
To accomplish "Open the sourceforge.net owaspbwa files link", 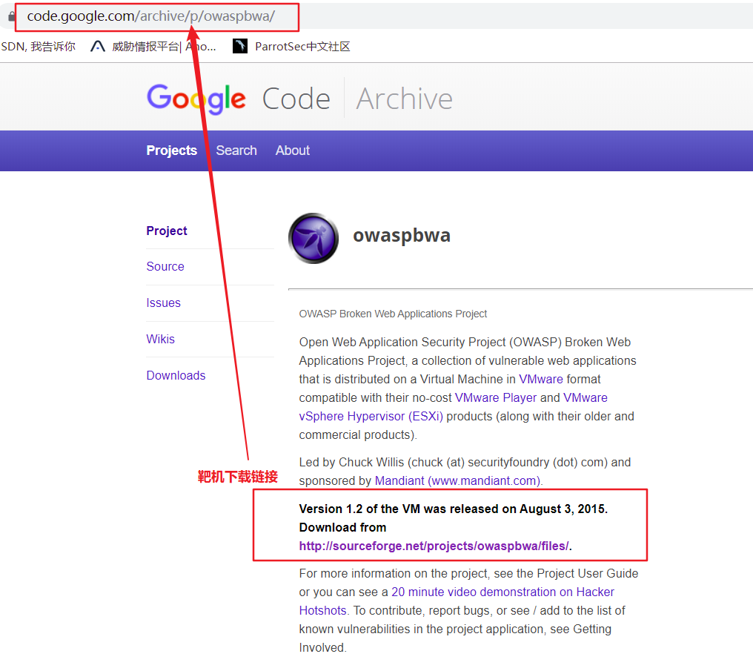I will [434, 546].
